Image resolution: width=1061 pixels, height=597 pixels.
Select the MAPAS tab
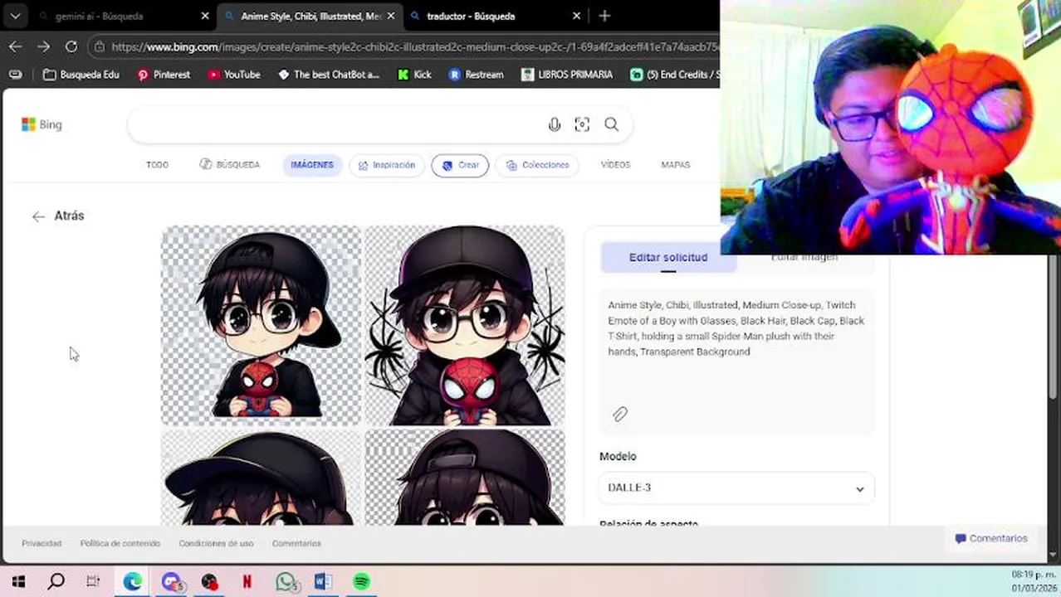pos(676,165)
